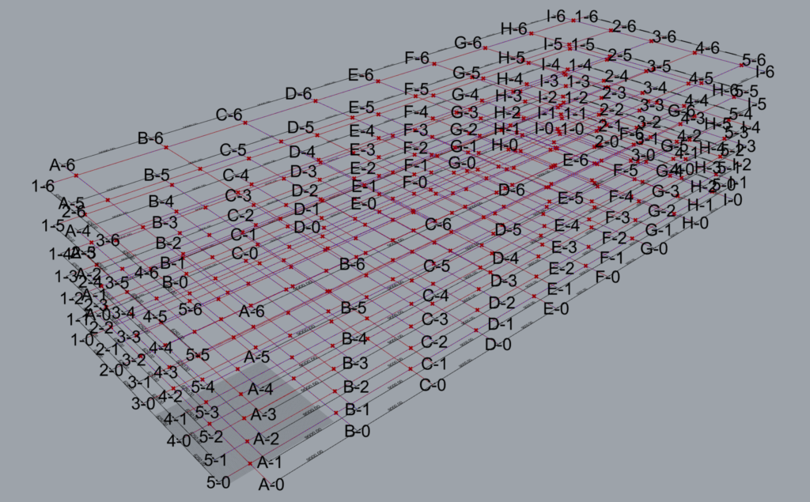Click the topmost I-6 label
Viewport: 810px width, 502px height.
(x=557, y=15)
